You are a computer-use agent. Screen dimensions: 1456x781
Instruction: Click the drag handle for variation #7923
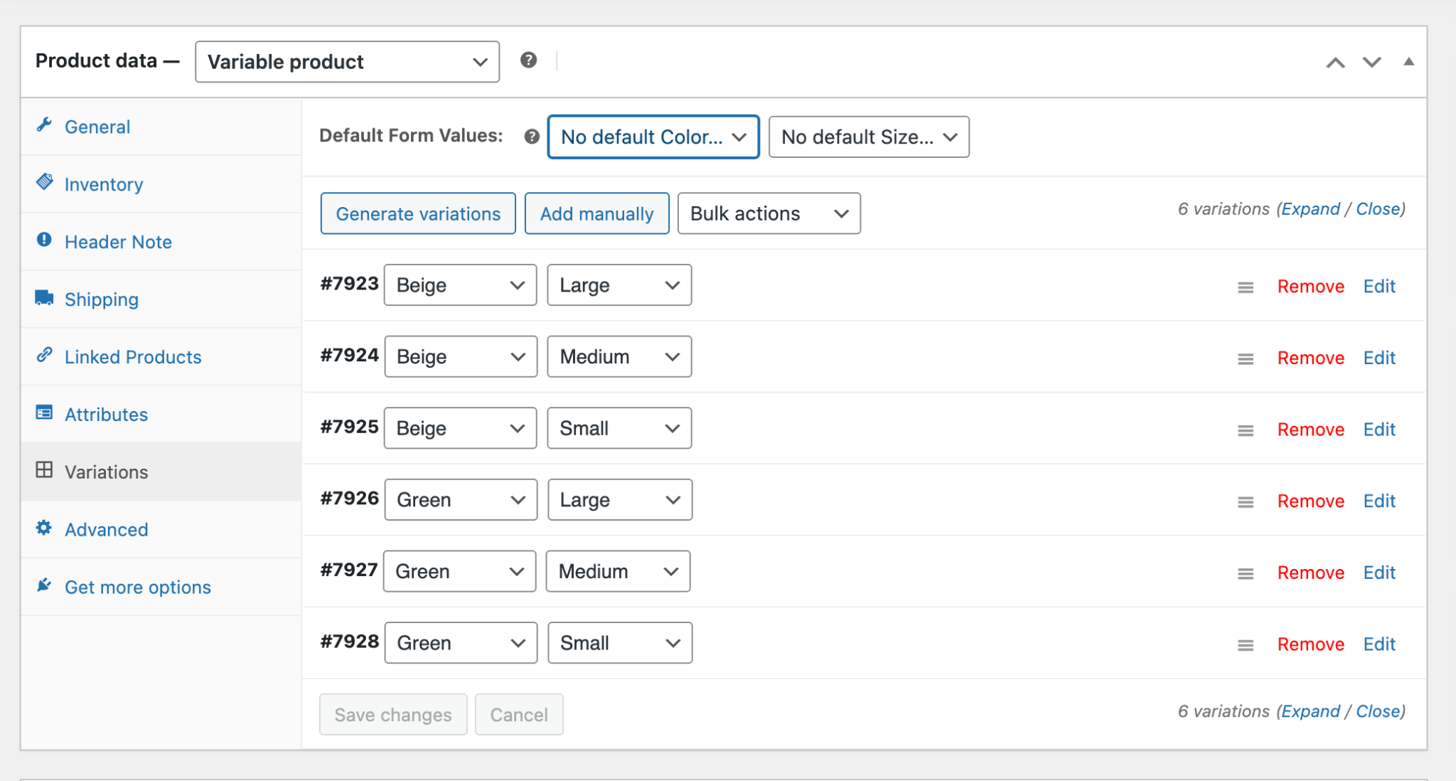coord(1245,287)
